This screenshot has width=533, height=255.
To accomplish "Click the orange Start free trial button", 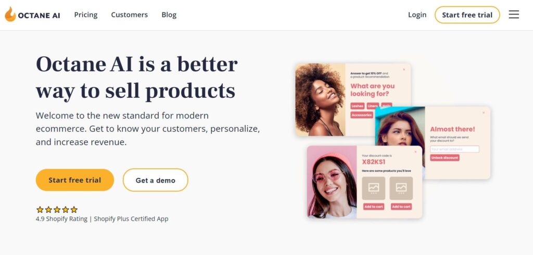I will [x=74, y=180].
